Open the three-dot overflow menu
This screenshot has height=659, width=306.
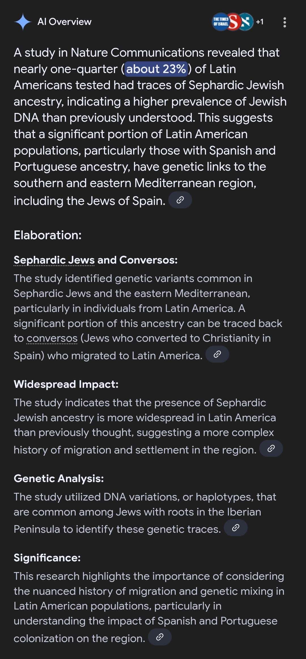point(284,22)
